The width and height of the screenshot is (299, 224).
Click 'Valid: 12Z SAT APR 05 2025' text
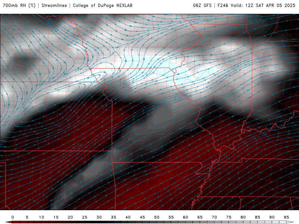263,6
